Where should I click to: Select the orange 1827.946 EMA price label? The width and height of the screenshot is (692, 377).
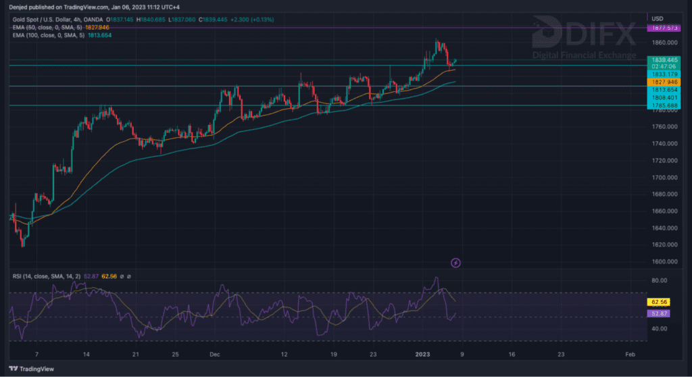662,82
